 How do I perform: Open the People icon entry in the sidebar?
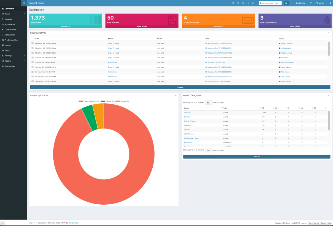(x=13, y=45)
